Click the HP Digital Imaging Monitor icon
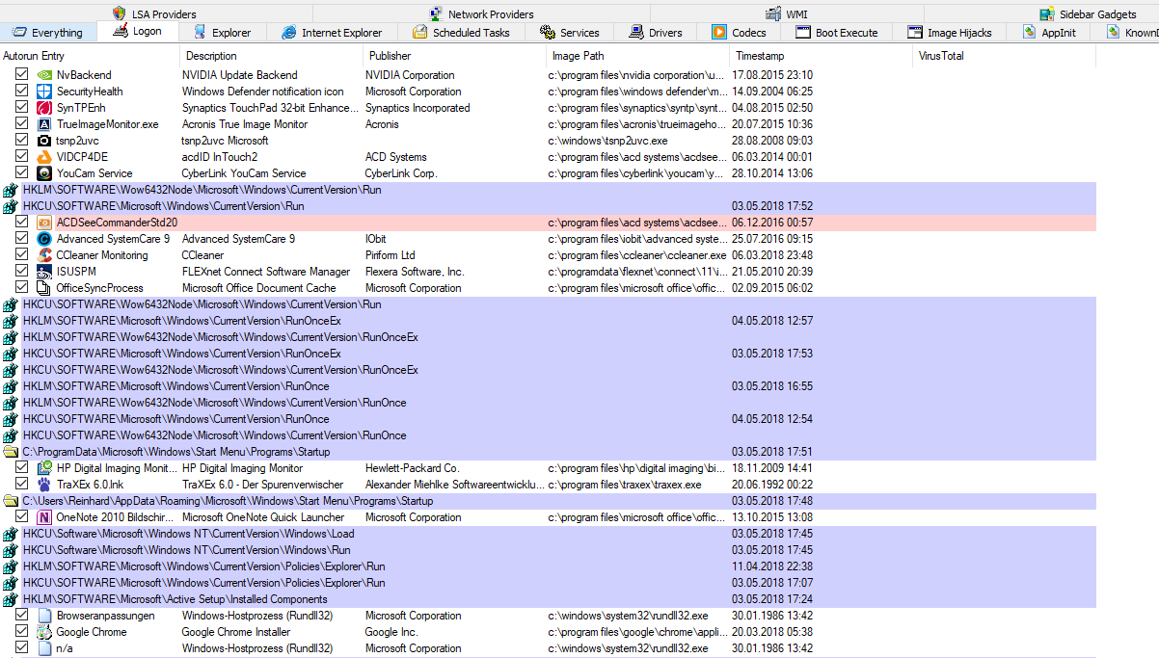Viewport: 1159px width, 658px height. [x=44, y=468]
